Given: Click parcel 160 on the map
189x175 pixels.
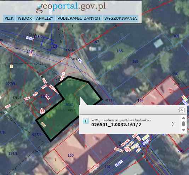Looking at the screenshot, I should point(71,155).
